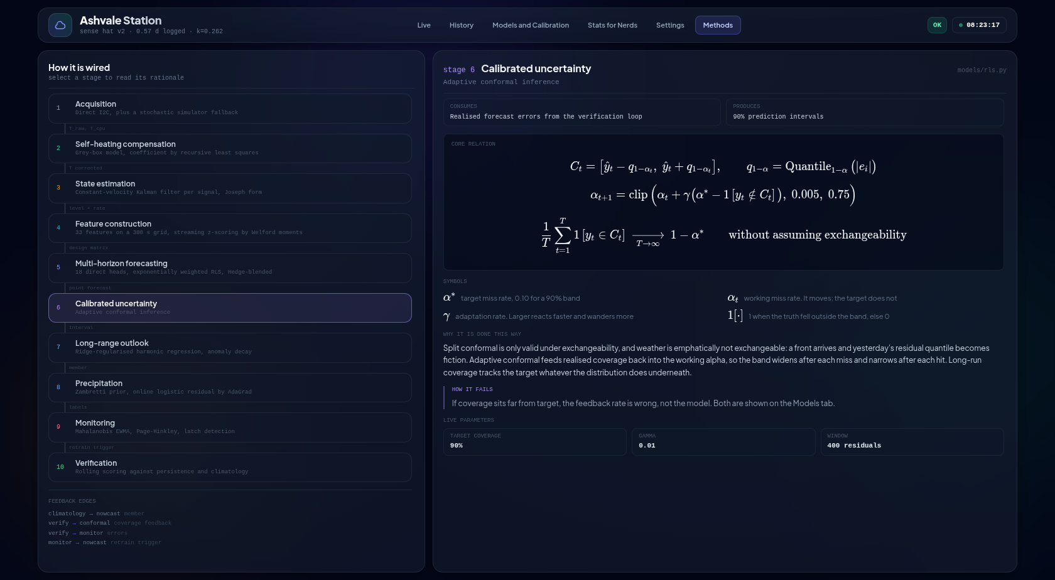The height and width of the screenshot is (580, 1055).
Task: Select stage 10 Verification
Action: click(230, 467)
